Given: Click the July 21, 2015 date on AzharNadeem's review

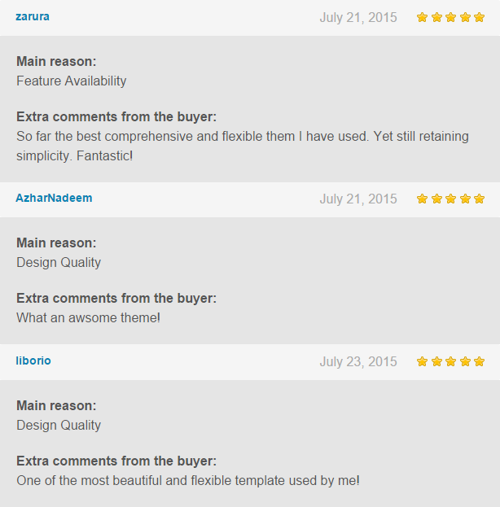Looking at the screenshot, I should (x=358, y=199).
